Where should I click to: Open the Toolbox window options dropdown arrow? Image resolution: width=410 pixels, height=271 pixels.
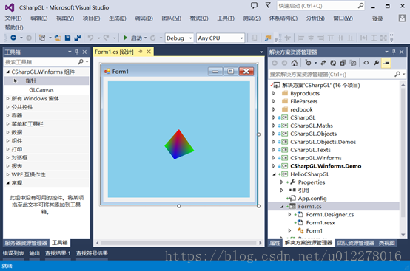click(70, 52)
